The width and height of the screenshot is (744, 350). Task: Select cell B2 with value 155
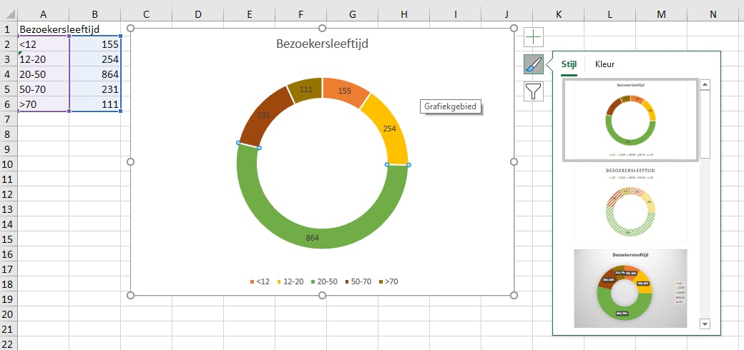(95, 44)
